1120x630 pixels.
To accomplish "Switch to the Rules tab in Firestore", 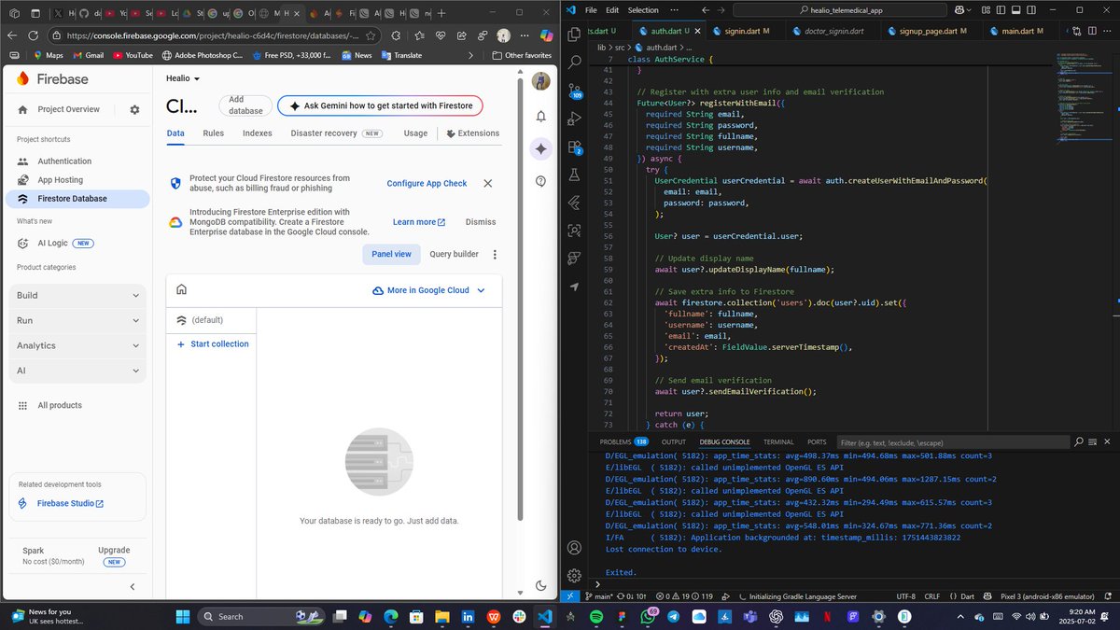I will point(213,133).
